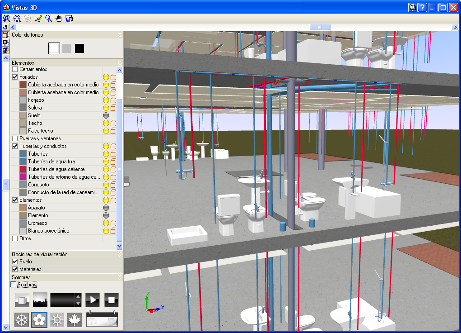The height and width of the screenshot is (333, 461).
Task: Enable the Puertas y ventanas checkbox
Action: (x=15, y=138)
